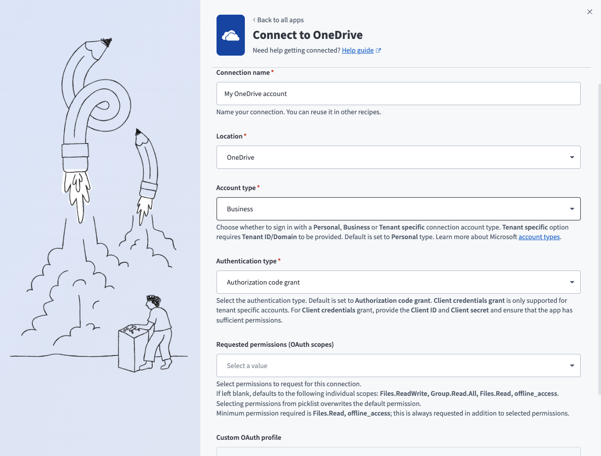The width and height of the screenshot is (601, 456).
Task: Click "Need help getting connected?" text
Action: [x=296, y=50]
